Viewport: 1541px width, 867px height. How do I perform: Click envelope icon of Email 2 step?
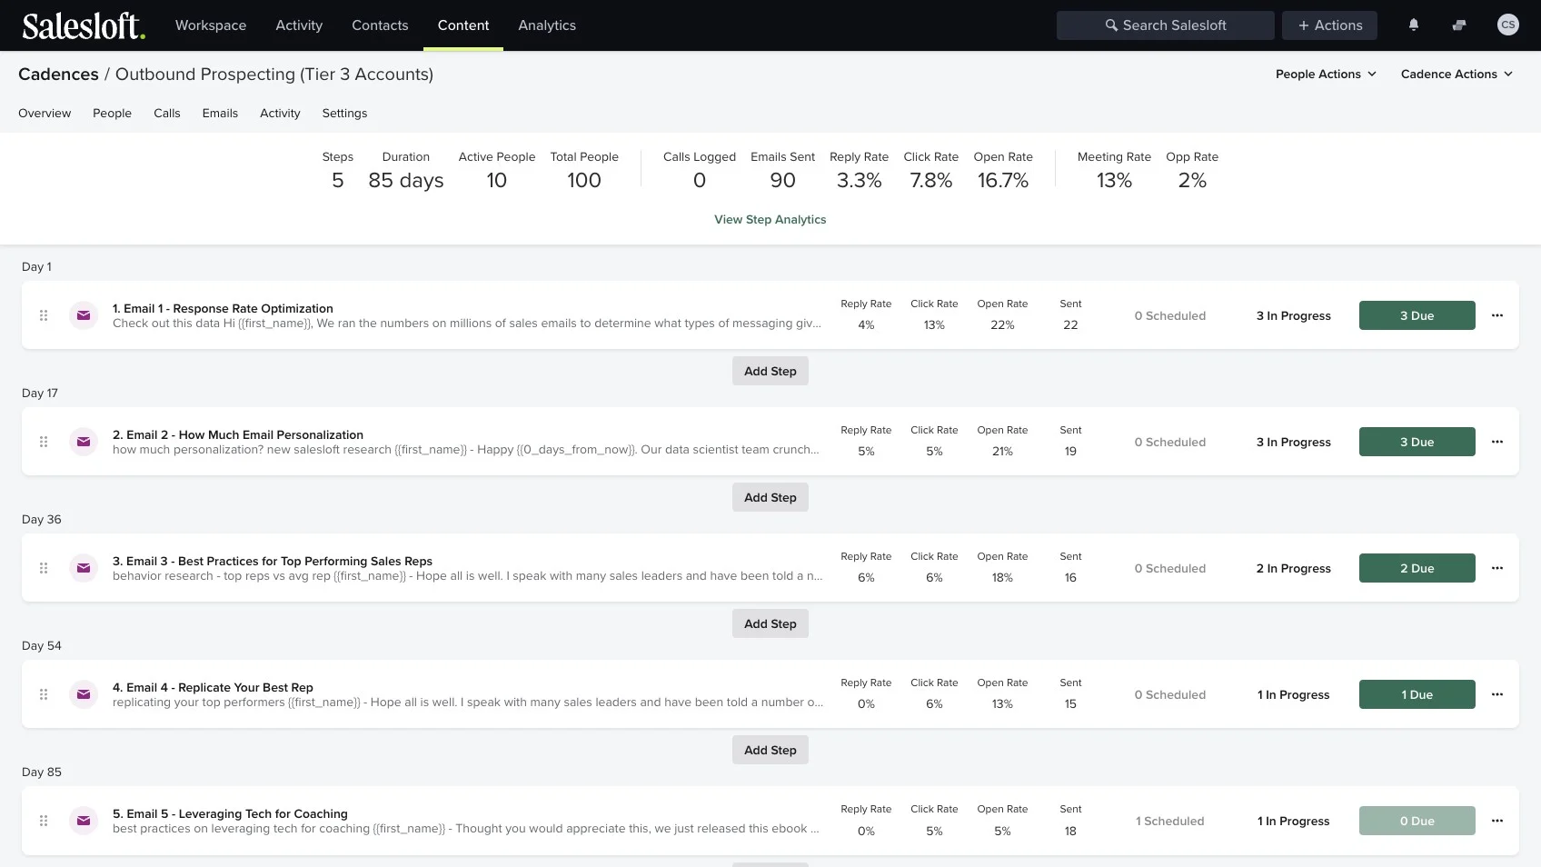pos(84,442)
